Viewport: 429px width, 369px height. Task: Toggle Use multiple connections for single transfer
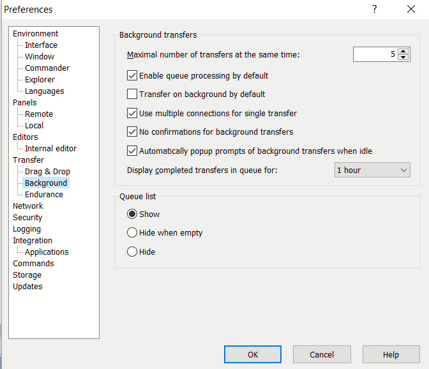(x=132, y=114)
